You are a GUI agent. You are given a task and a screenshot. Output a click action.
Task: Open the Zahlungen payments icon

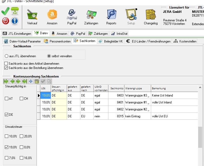coord(91,17)
